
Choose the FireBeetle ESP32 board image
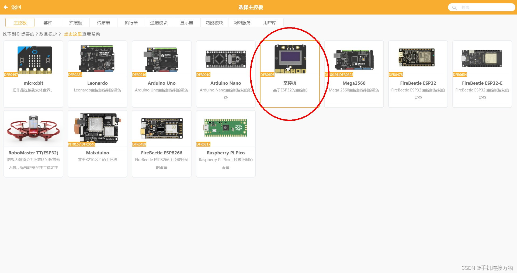[417, 57]
